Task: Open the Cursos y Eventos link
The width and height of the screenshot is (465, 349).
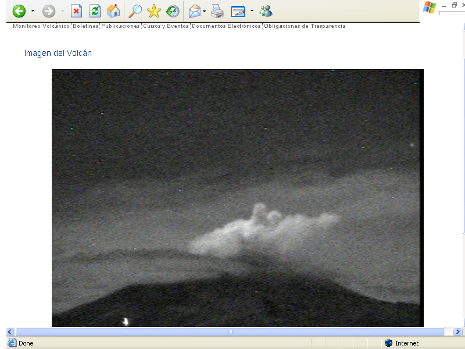Action: click(166, 26)
